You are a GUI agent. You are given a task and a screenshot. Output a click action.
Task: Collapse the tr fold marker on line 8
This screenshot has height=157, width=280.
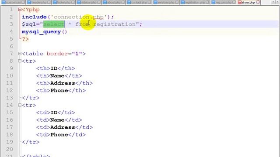(x=20, y=61)
